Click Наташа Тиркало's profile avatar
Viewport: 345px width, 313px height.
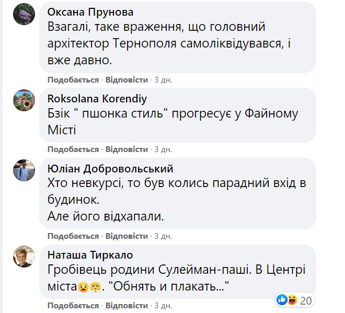click(x=24, y=257)
